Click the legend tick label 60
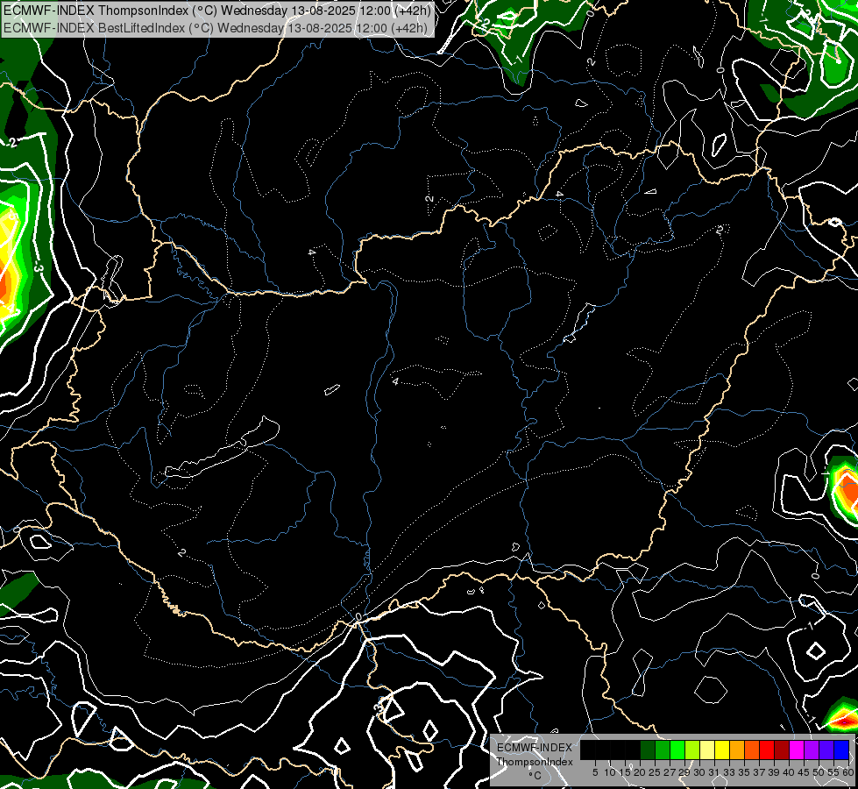Viewport: 858px width, 789px height. pos(848,772)
